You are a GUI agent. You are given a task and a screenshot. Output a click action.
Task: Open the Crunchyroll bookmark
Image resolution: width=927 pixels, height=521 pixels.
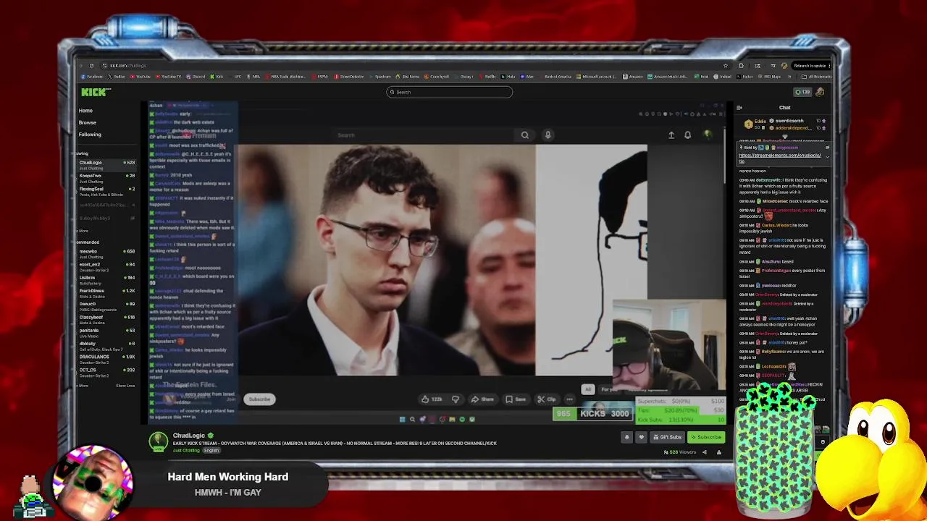[x=437, y=77]
